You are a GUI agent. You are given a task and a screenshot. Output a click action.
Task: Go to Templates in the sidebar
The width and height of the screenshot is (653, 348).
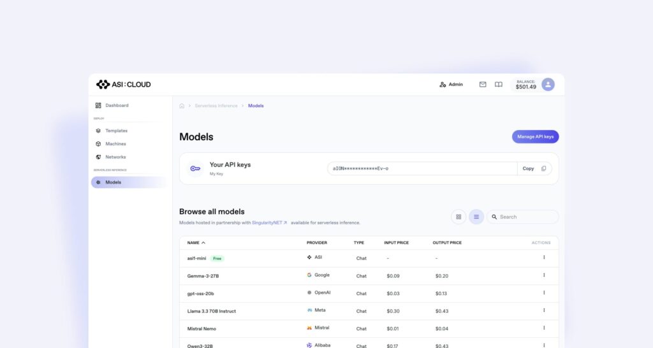point(116,131)
